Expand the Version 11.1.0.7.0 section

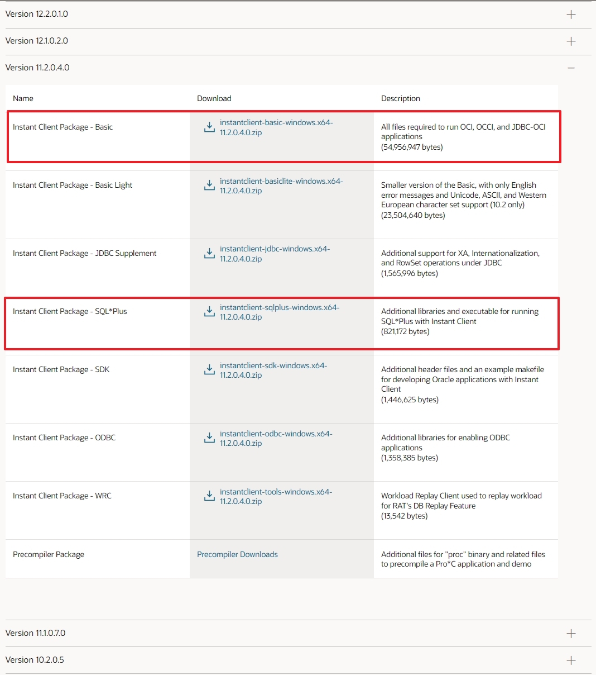coord(570,633)
